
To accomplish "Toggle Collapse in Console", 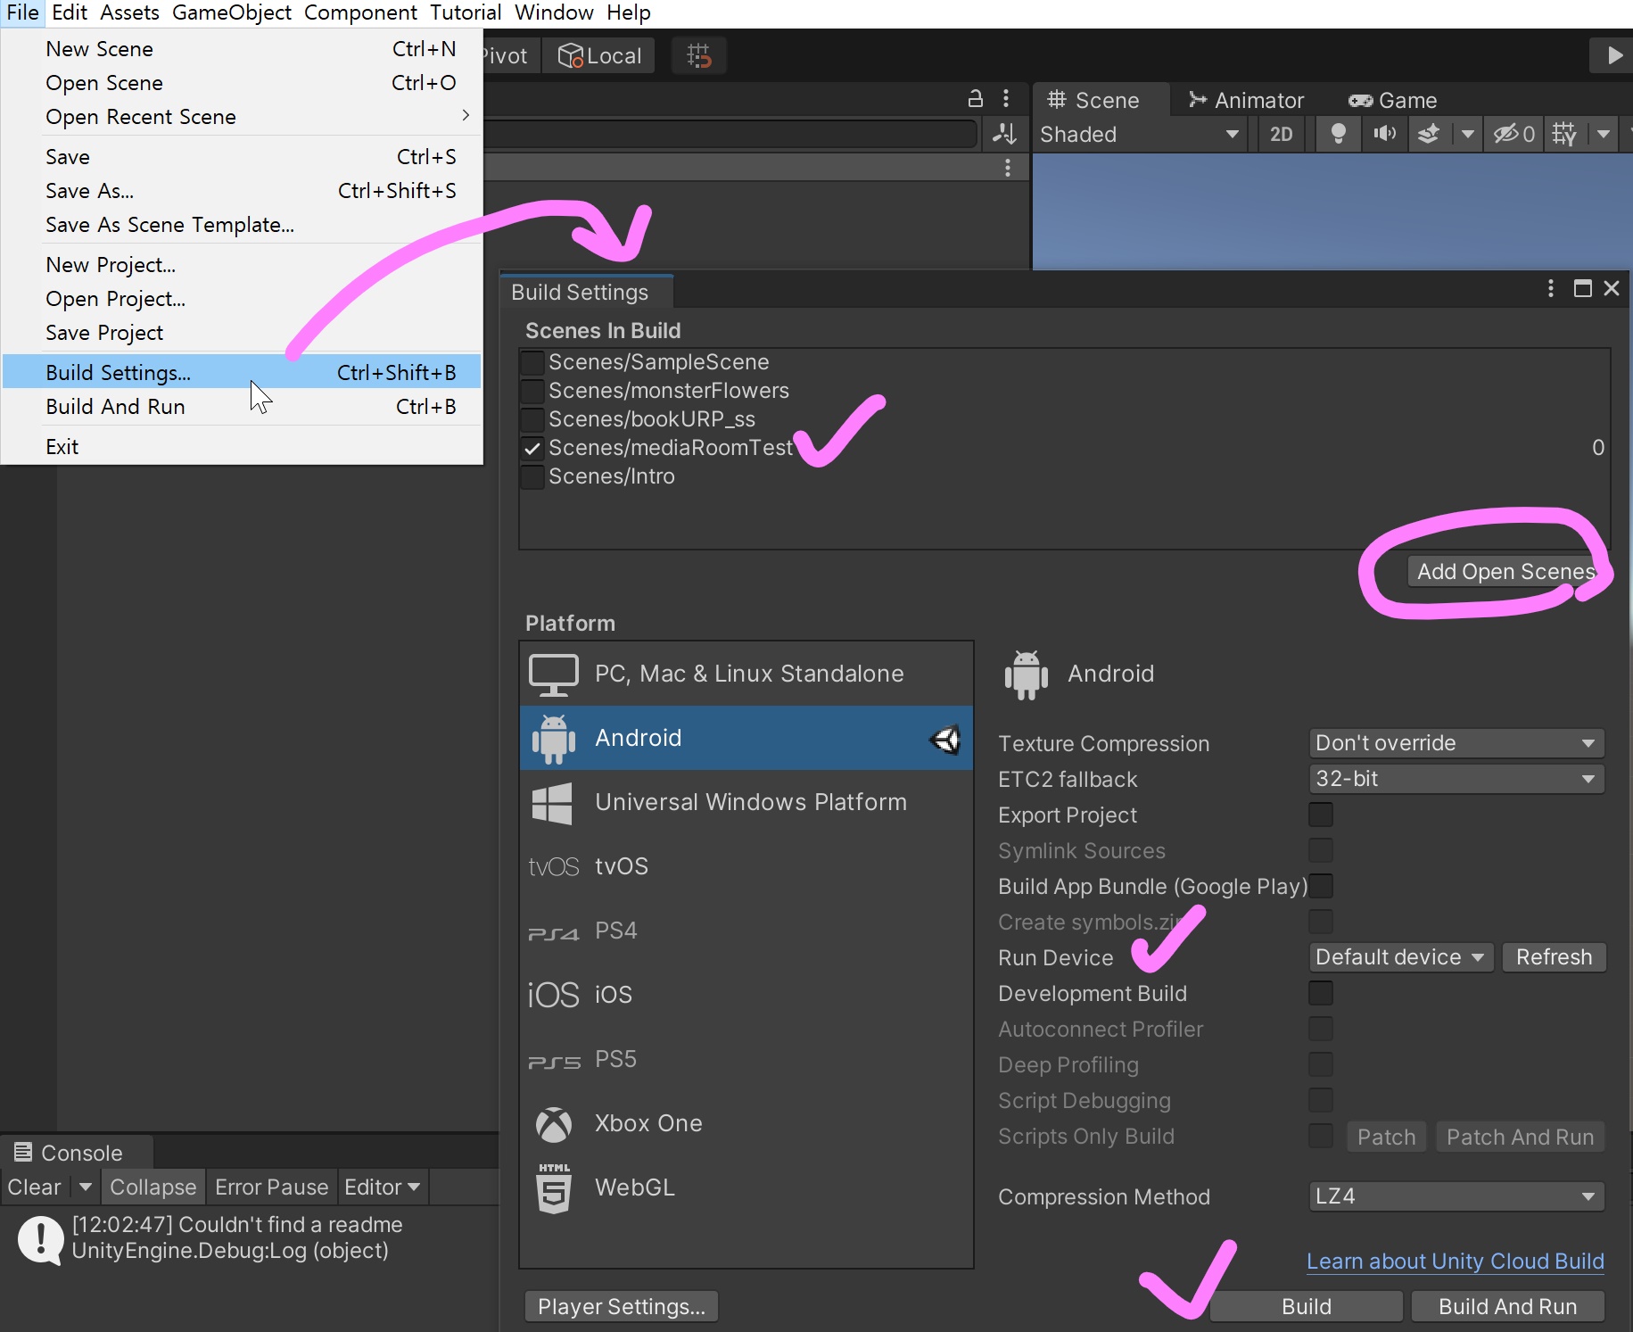I will click(x=153, y=1187).
